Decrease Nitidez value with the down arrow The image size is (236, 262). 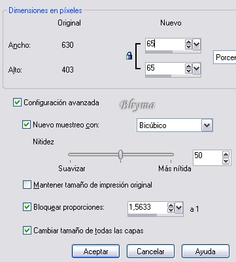click(x=226, y=161)
